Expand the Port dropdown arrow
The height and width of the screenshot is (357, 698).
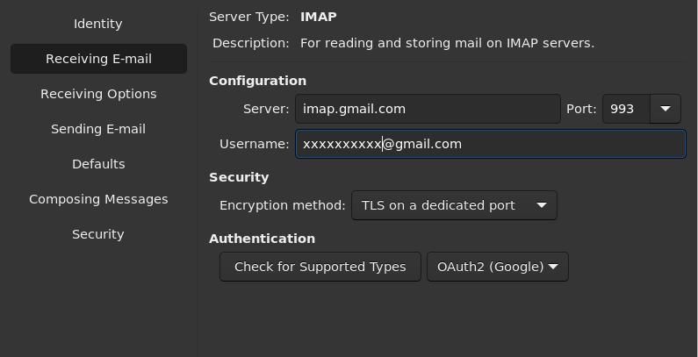point(666,109)
